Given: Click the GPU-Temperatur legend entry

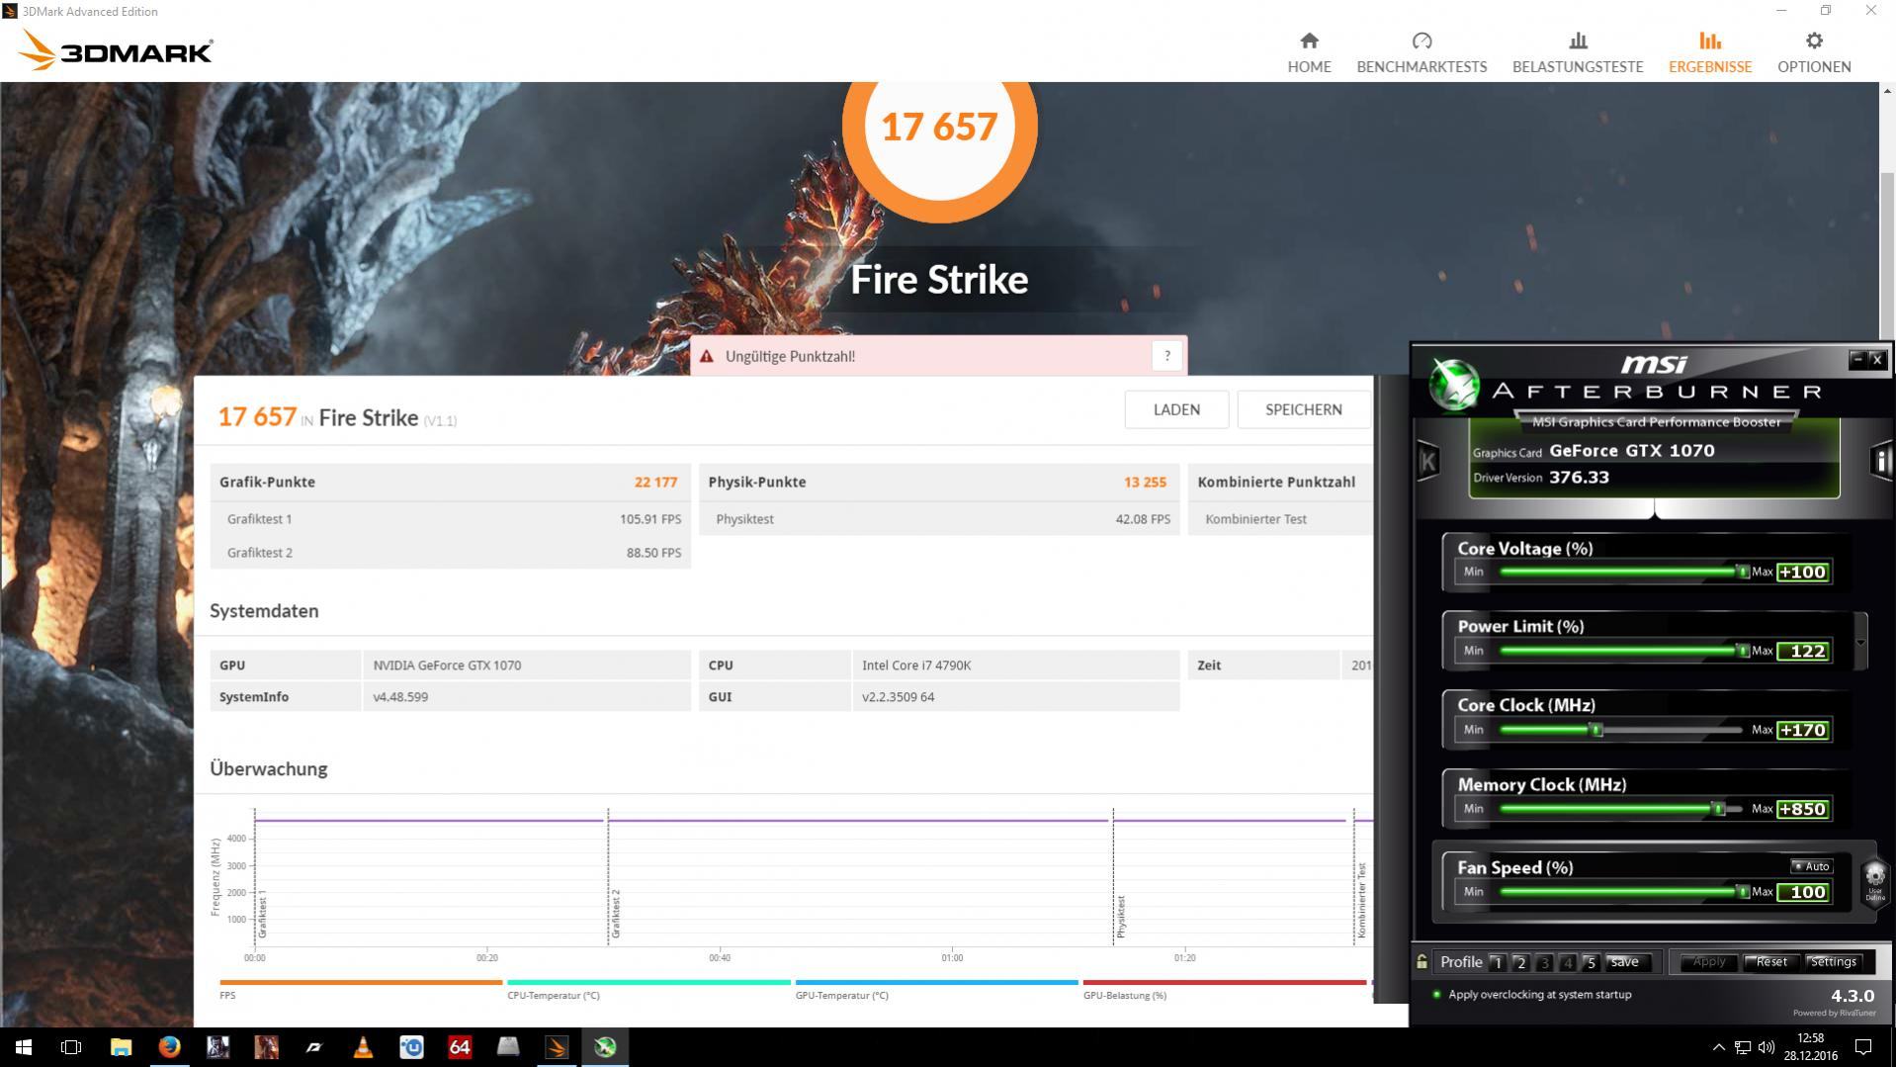Looking at the screenshot, I should [x=936, y=989].
